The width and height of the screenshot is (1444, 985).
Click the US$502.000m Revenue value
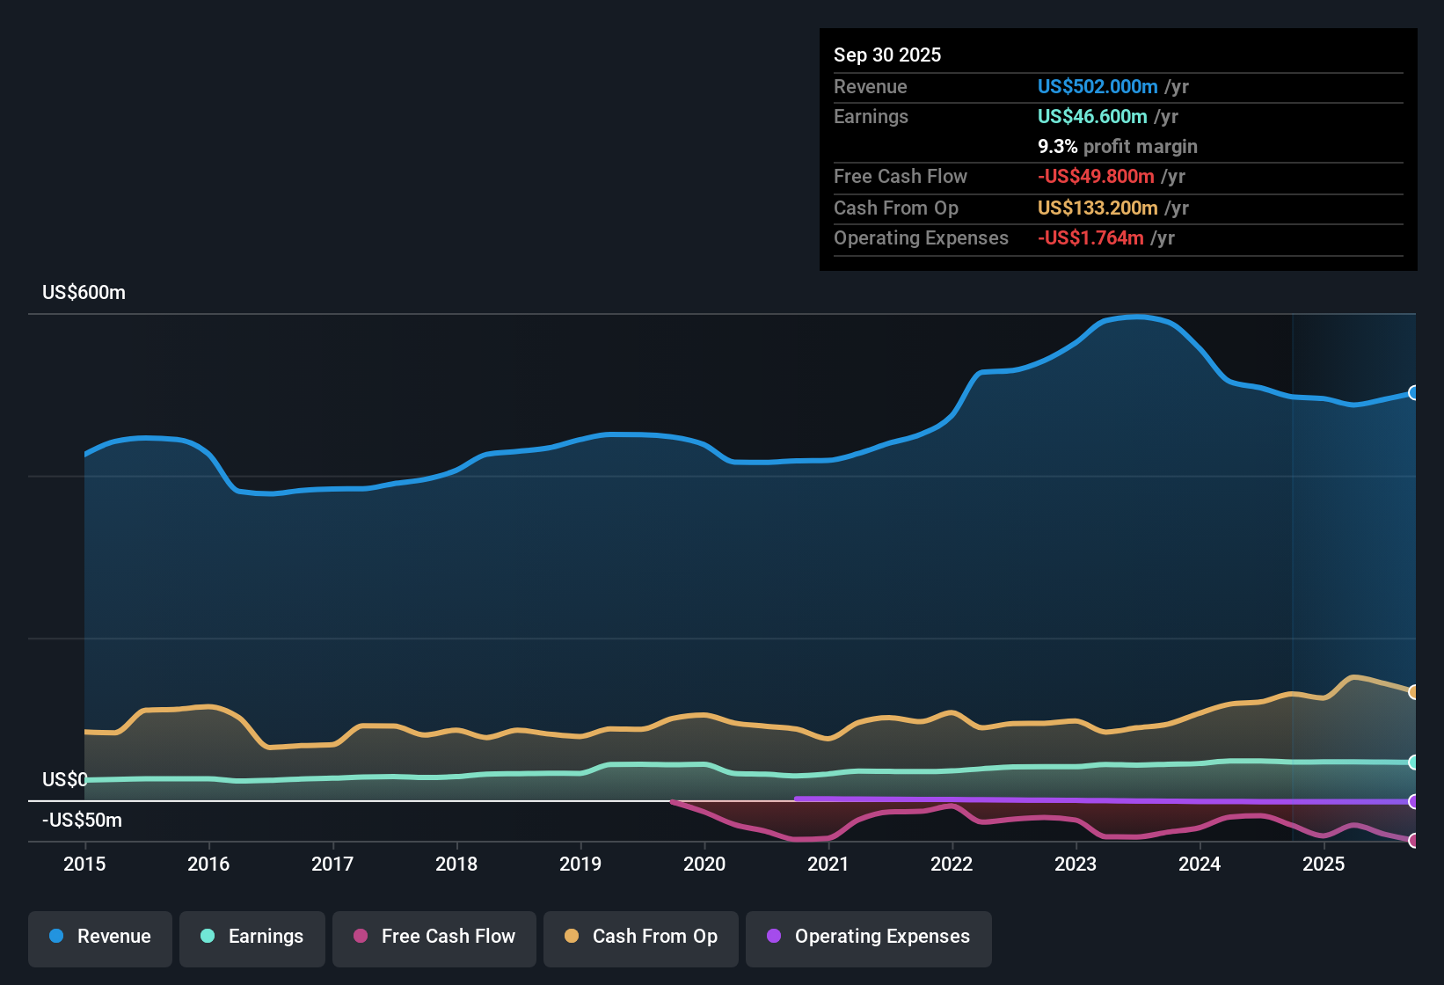click(1096, 86)
